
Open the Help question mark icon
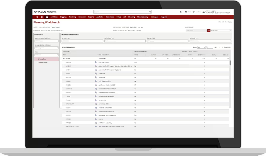click(186, 12)
